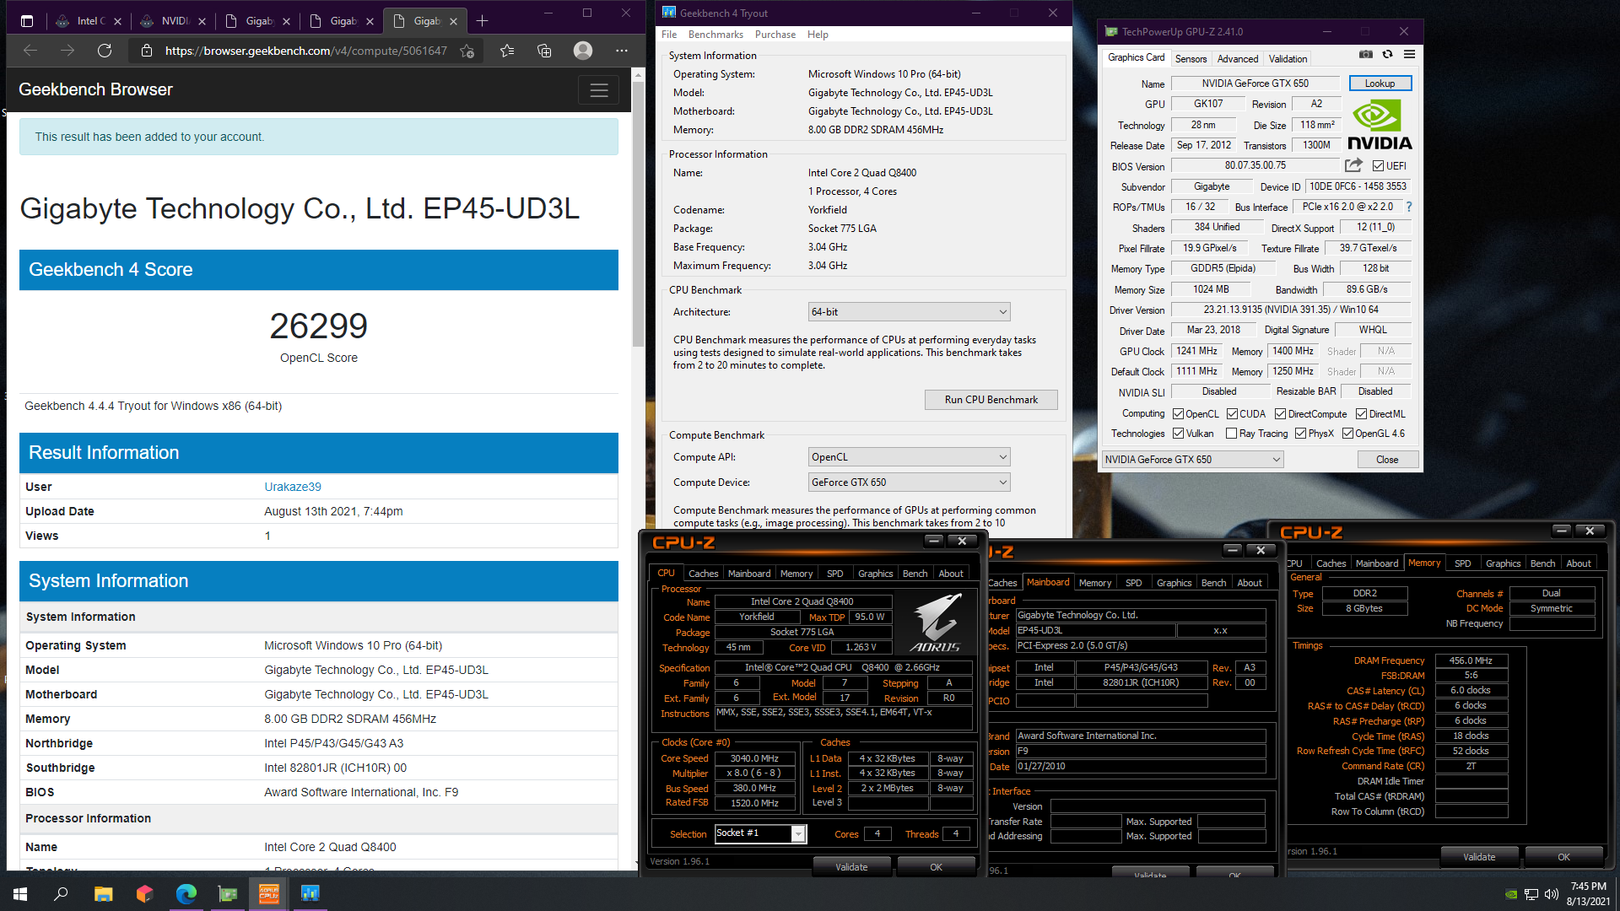Switch to the Sensors tab in GPU-Z
Screen dimensions: 1620x911
(1191, 59)
